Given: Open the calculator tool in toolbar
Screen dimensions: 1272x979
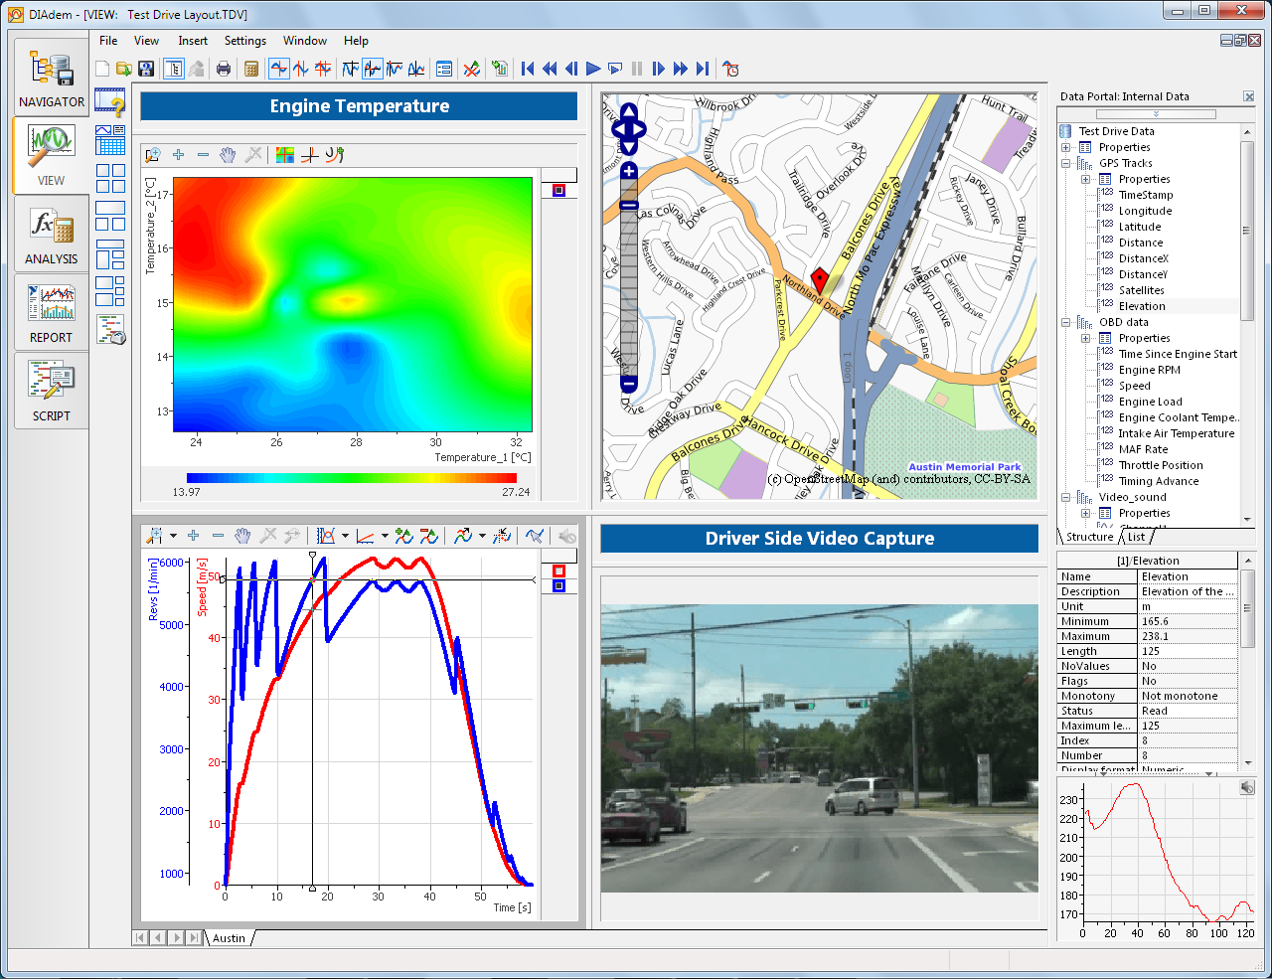Looking at the screenshot, I should (x=251, y=69).
